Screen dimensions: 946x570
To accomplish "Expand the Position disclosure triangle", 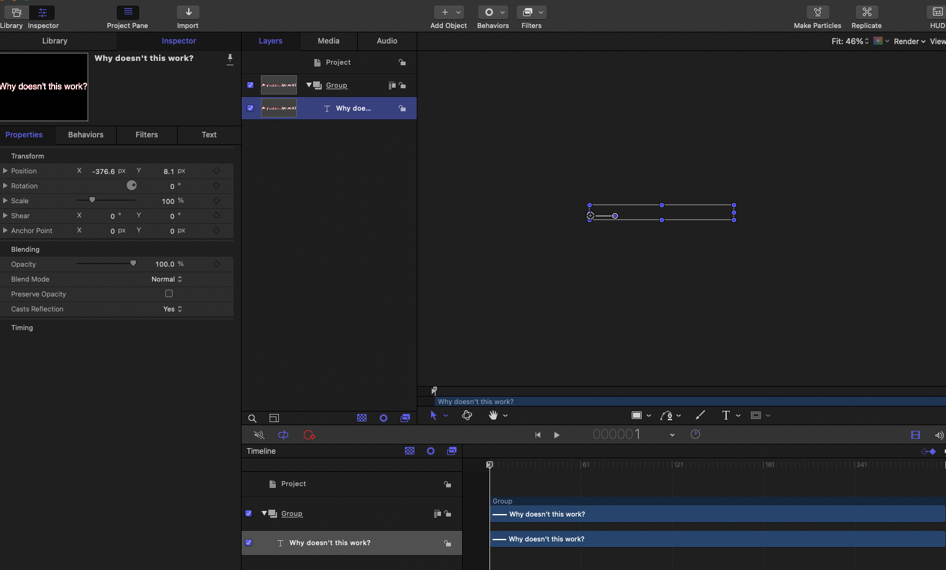I will 6,171.
